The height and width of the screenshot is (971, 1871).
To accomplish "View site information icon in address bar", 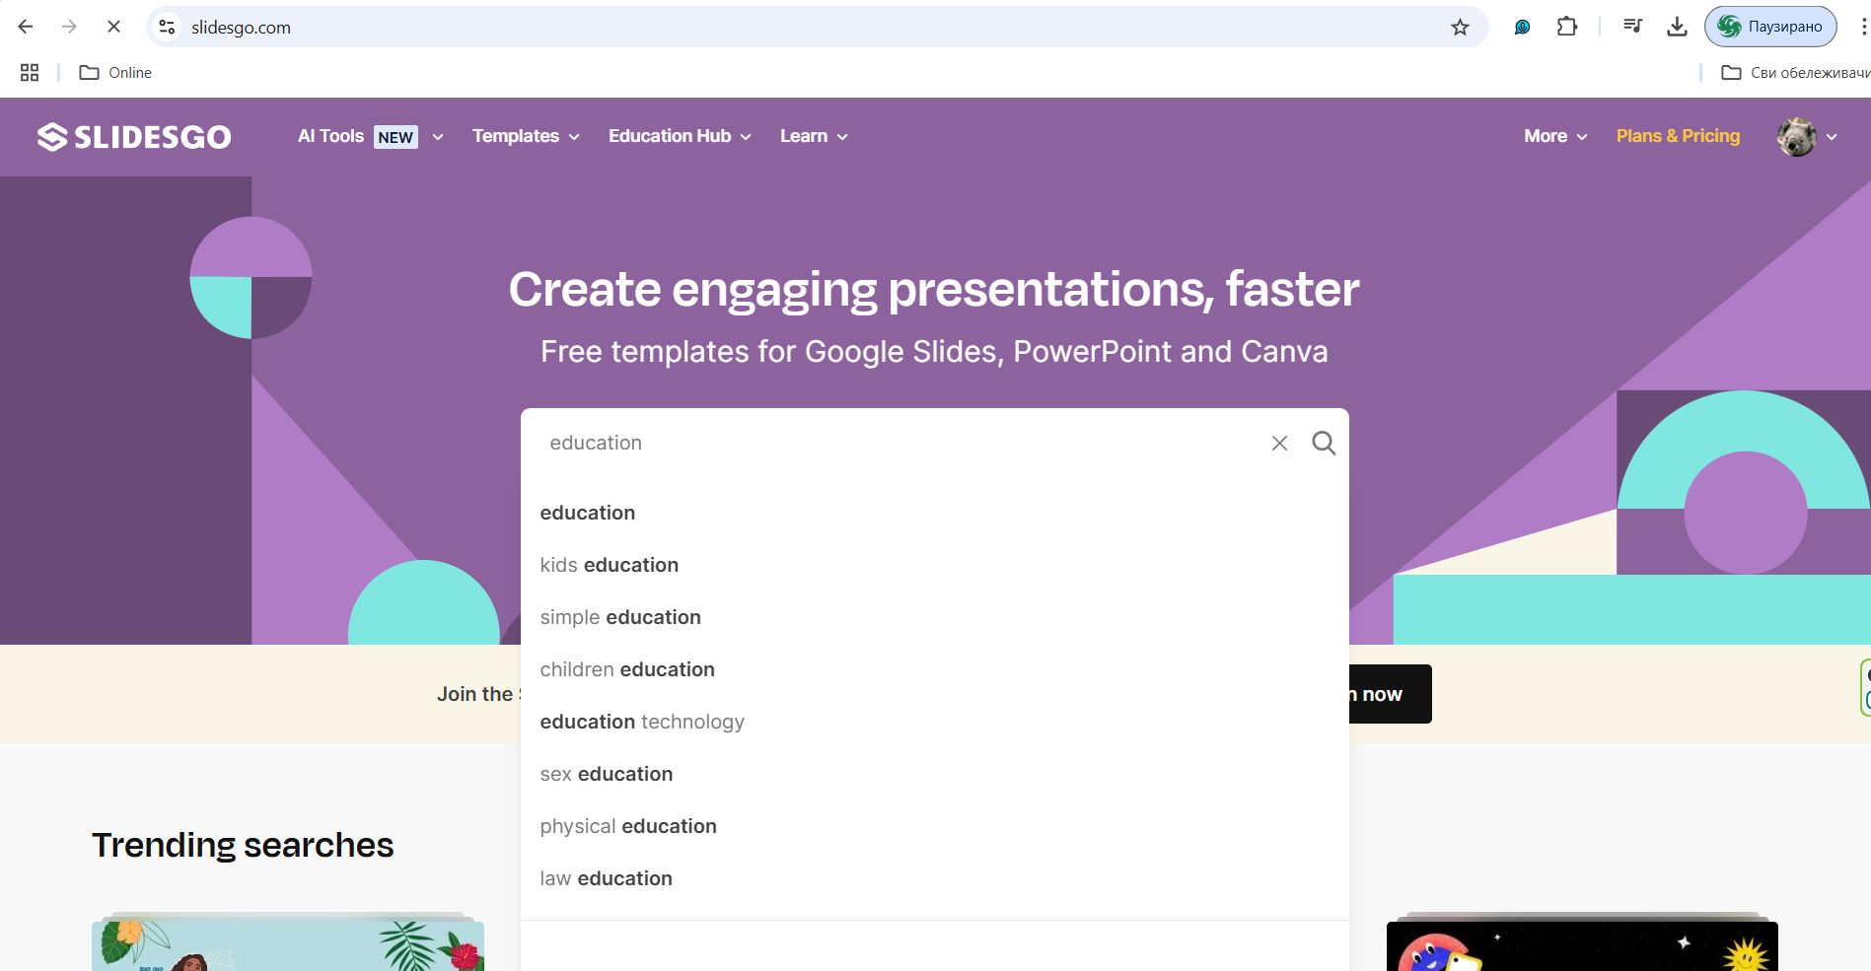I will click(168, 28).
